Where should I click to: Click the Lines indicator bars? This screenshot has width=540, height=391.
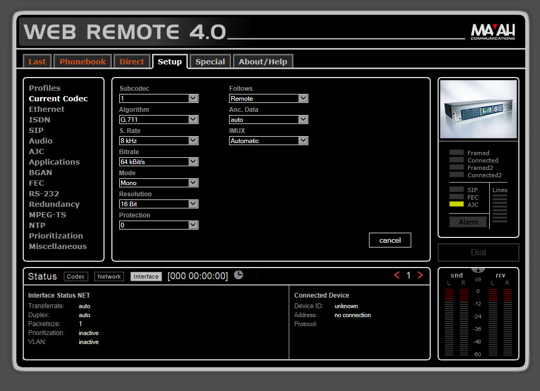tap(500, 208)
